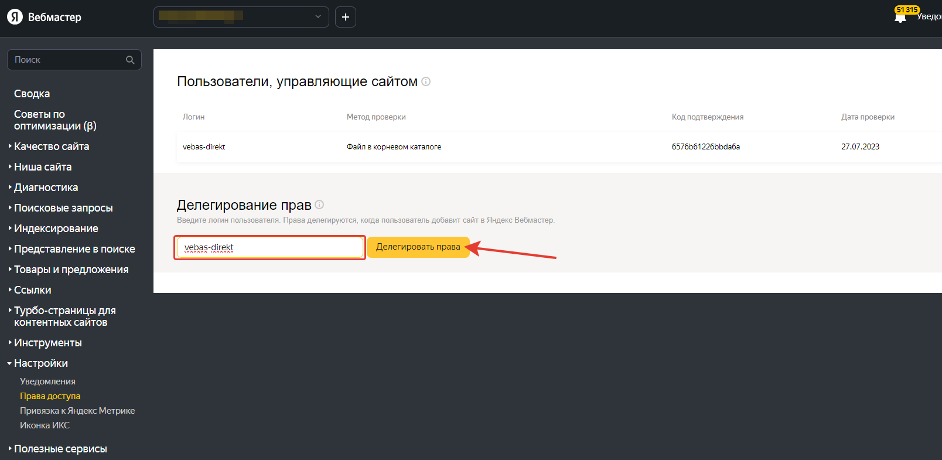The height and width of the screenshot is (460, 942).
Task: Expand Представление в поиске section
Action: coord(74,249)
